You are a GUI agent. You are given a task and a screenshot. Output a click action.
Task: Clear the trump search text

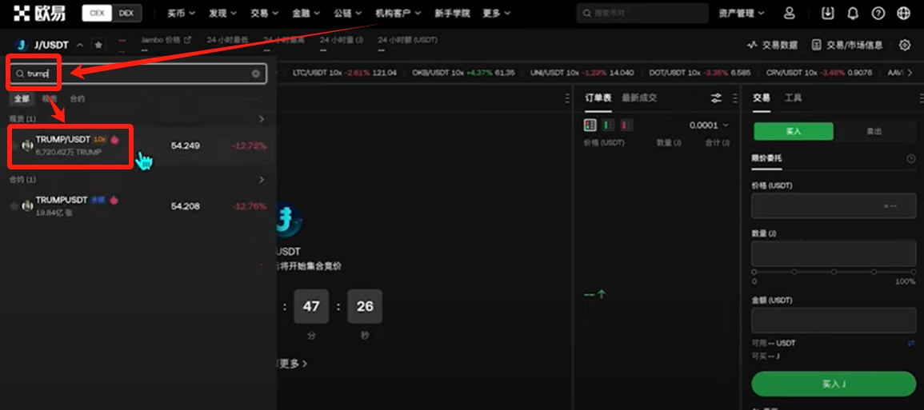coord(256,74)
